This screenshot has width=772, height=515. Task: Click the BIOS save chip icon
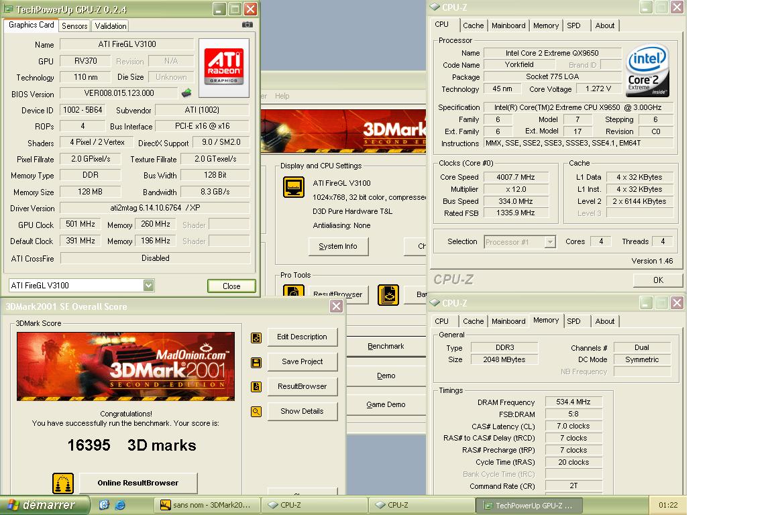click(186, 93)
